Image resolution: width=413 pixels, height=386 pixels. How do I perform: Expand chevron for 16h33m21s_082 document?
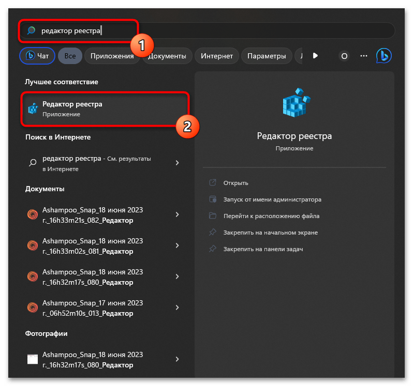pos(178,214)
